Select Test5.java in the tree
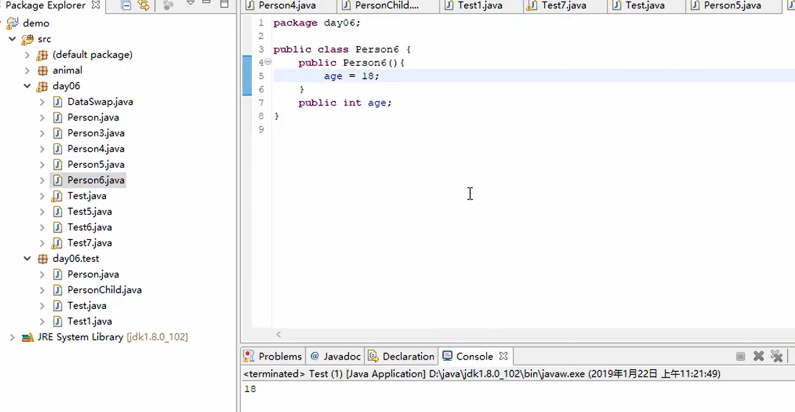 (89, 212)
